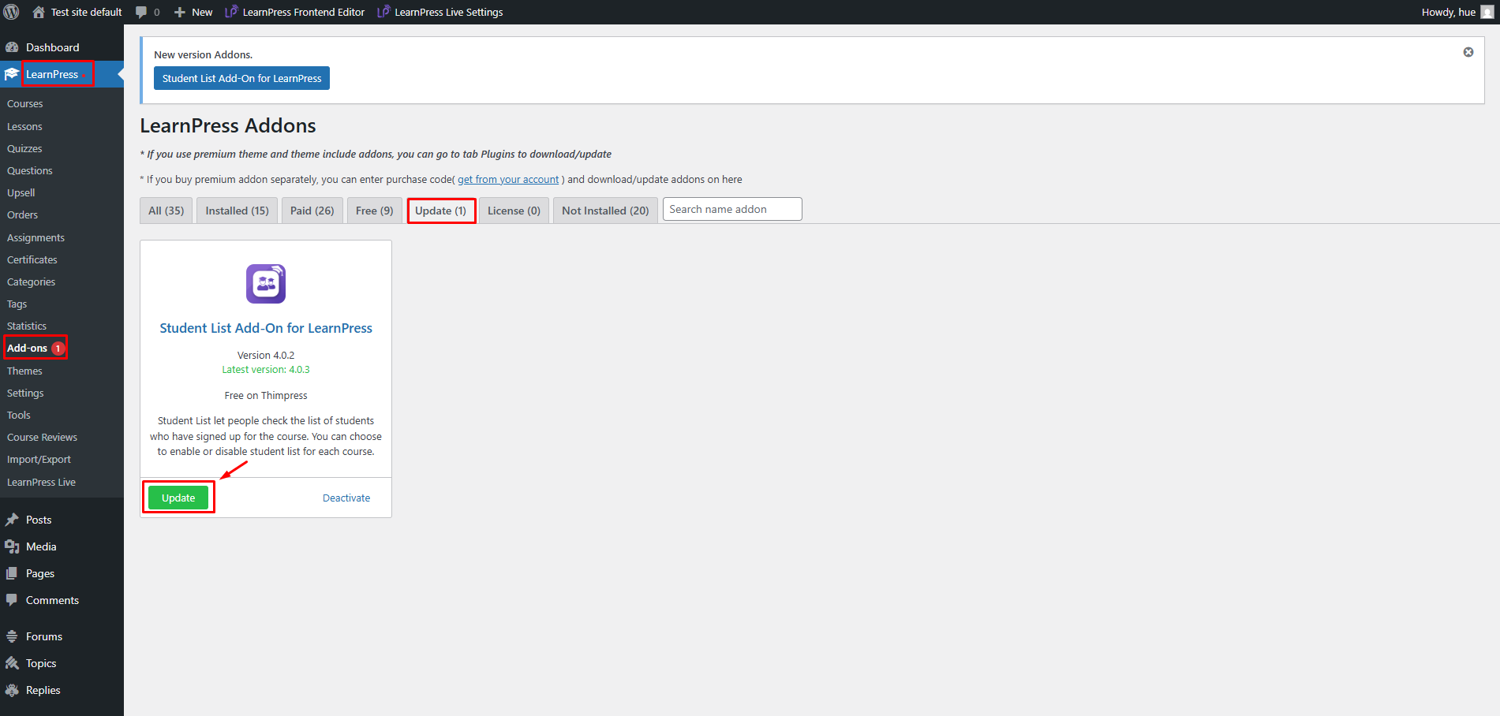This screenshot has width=1500, height=716.
Task: Click the green Update button
Action: click(x=178, y=498)
